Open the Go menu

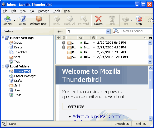click(x=32, y=11)
